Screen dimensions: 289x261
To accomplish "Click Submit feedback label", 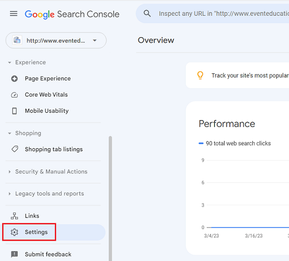I will coord(48,254).
